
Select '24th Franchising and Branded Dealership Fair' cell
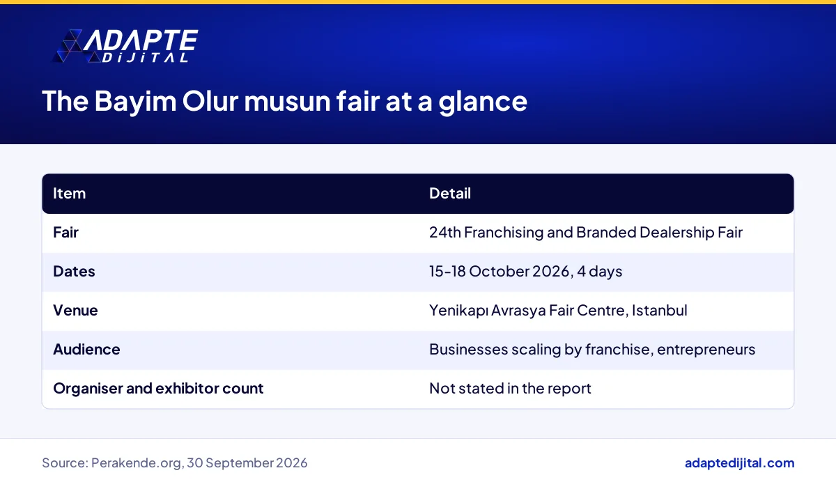click(586, 233)
